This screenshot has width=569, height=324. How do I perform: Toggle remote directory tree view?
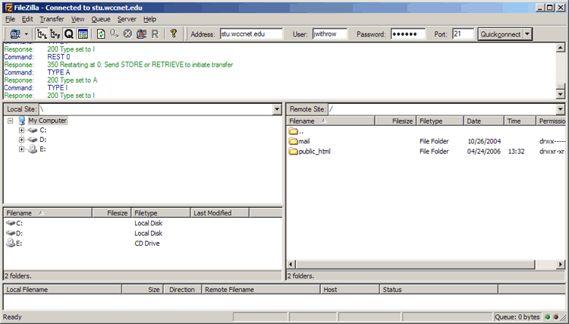point(55,34)
